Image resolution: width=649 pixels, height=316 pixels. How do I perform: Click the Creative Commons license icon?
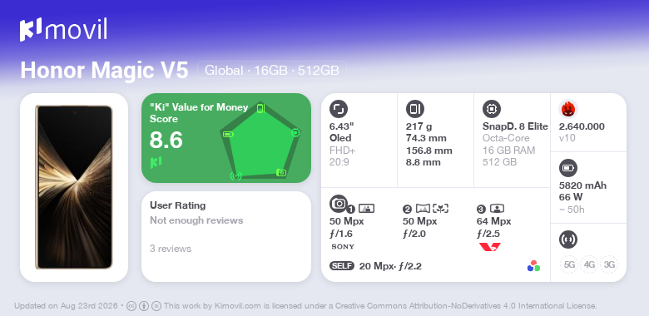pos(131,306)
